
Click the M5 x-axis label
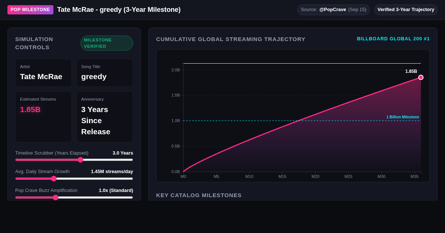pyautogui.click(x=216, y=176)
